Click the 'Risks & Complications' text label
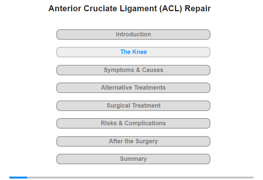This screenshot has width=263, height=180. coord(133,123)
